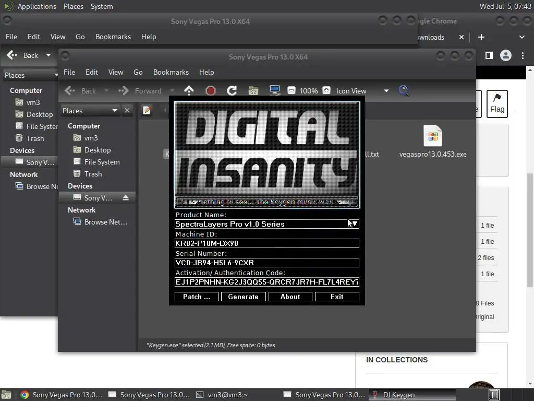Open Chrome three-dot menu
The height and width of the screenshot is (401, 534).
pyautogui.click(x=523, y=55)
